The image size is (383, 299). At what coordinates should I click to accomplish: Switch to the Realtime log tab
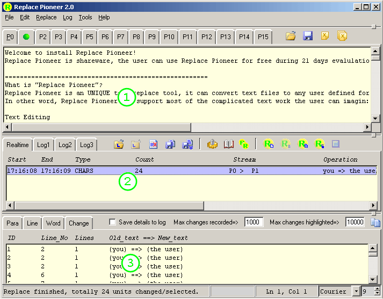(x=17, y=145)
